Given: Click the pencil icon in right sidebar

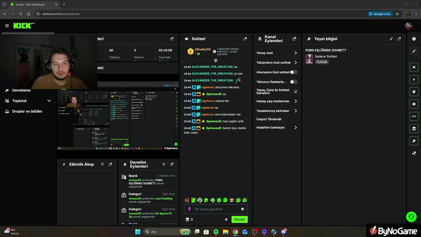Looking at the screenshot, I should [414, 51].
